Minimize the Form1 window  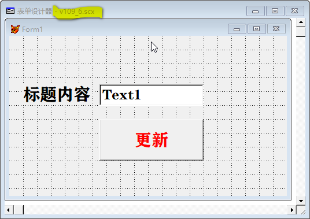237,29
